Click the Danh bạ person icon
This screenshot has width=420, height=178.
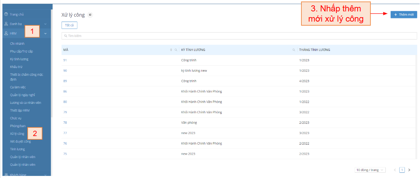pyautogui.click(x=6, y=24)
